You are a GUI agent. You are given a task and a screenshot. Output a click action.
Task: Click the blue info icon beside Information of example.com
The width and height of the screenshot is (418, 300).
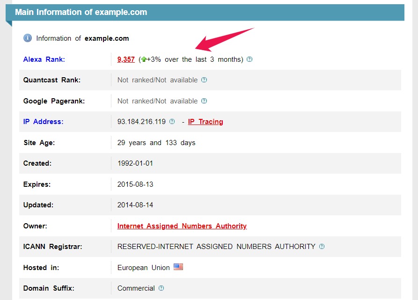[x=28, y=38]
